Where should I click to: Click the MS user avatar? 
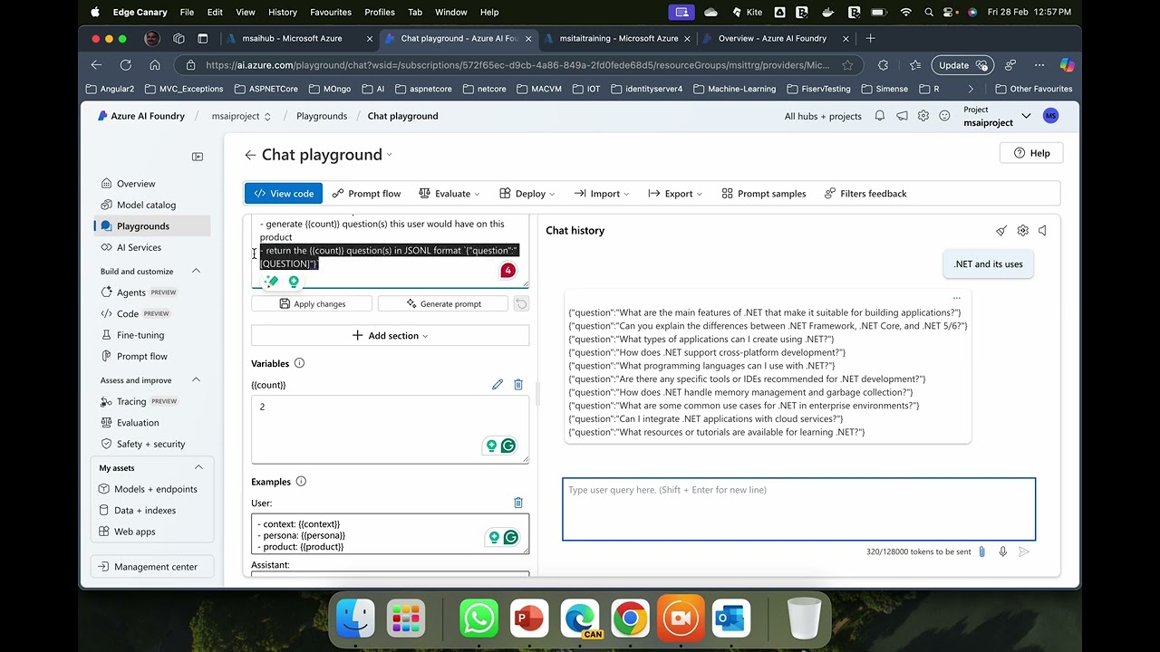click(1050, 116)
